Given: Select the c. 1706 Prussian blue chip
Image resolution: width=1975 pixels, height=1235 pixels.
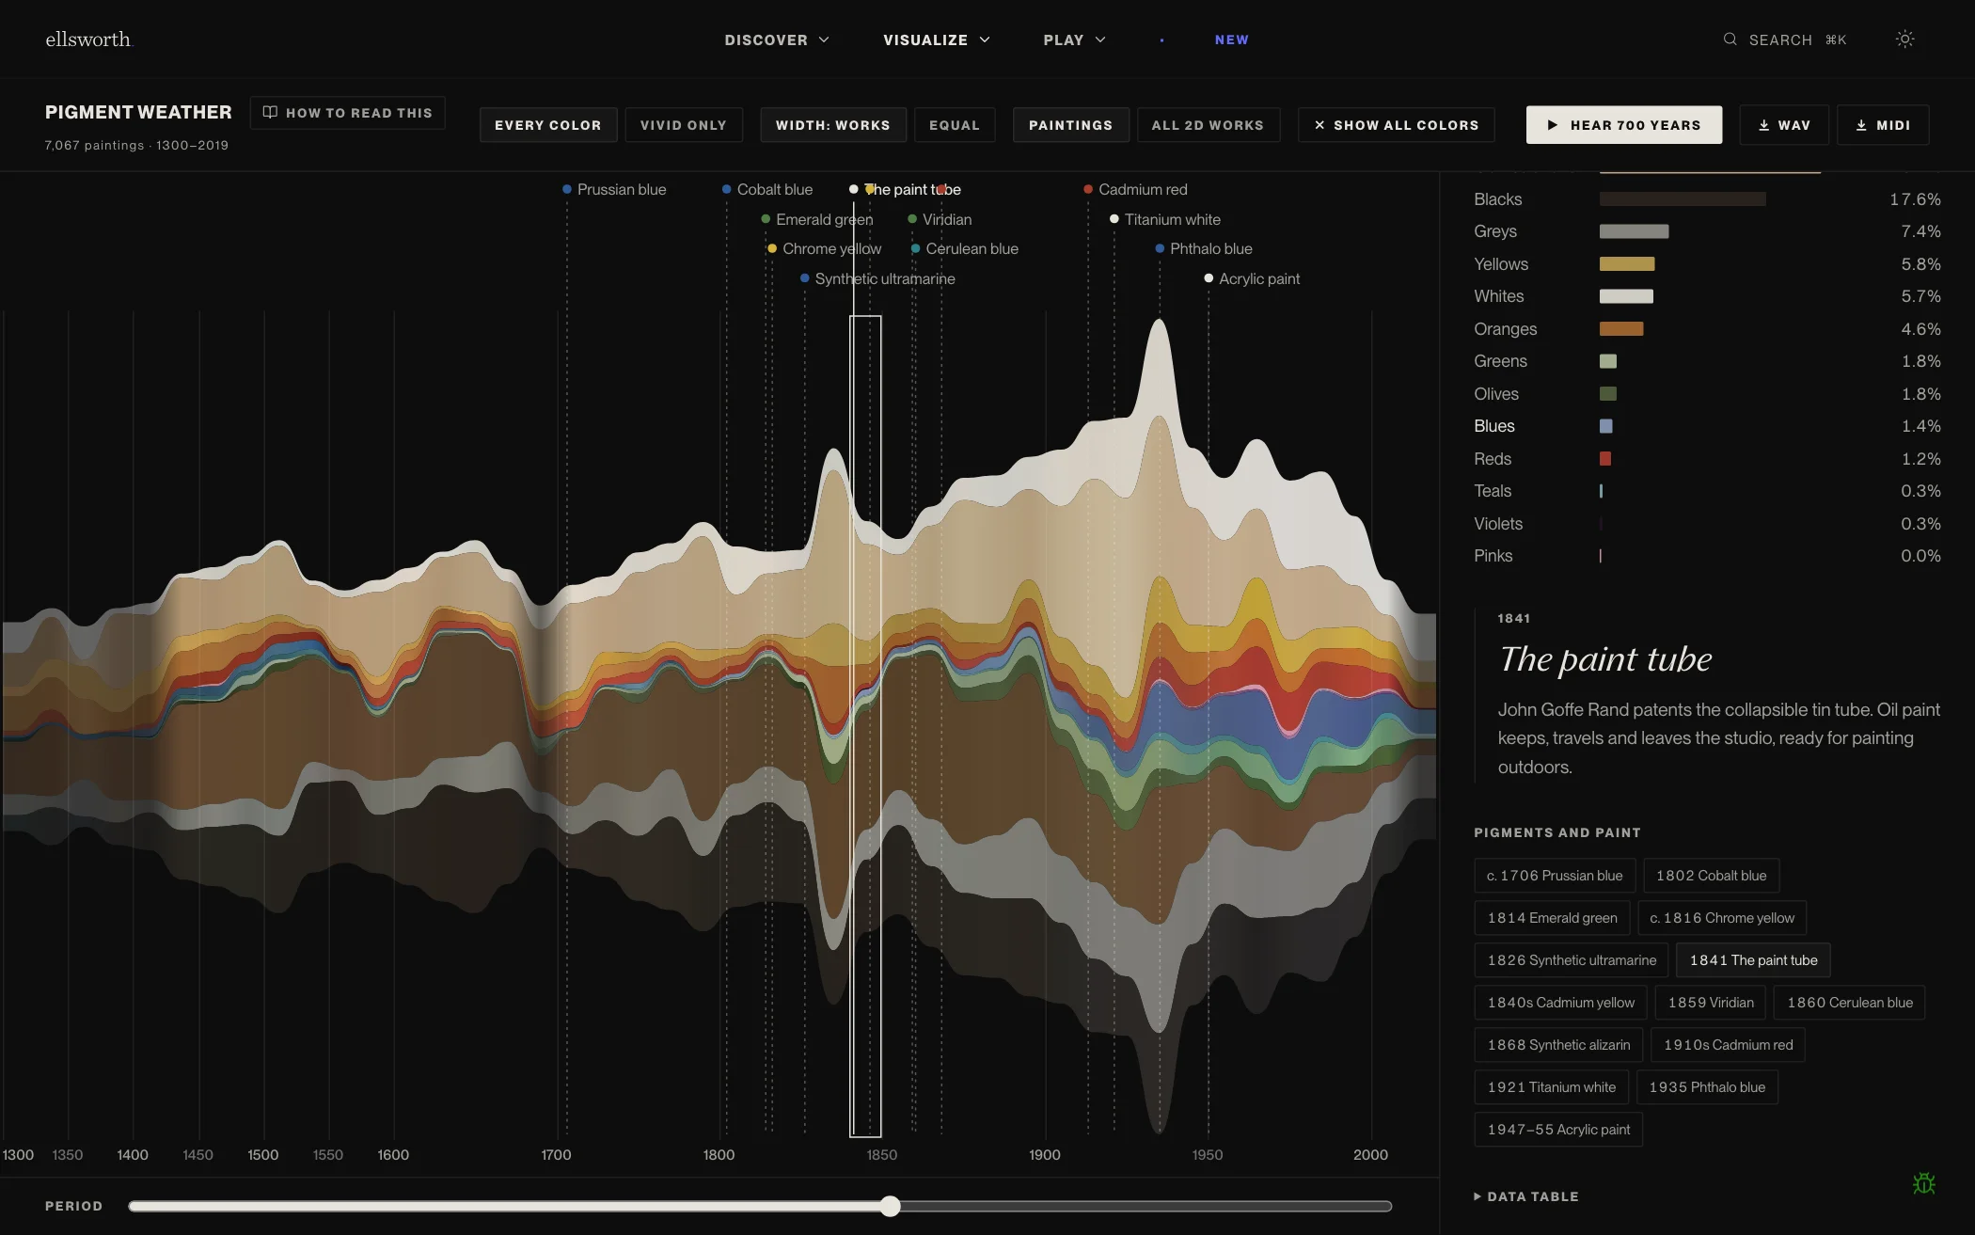Looking at the screenshot, I should tap(1555, 876).
